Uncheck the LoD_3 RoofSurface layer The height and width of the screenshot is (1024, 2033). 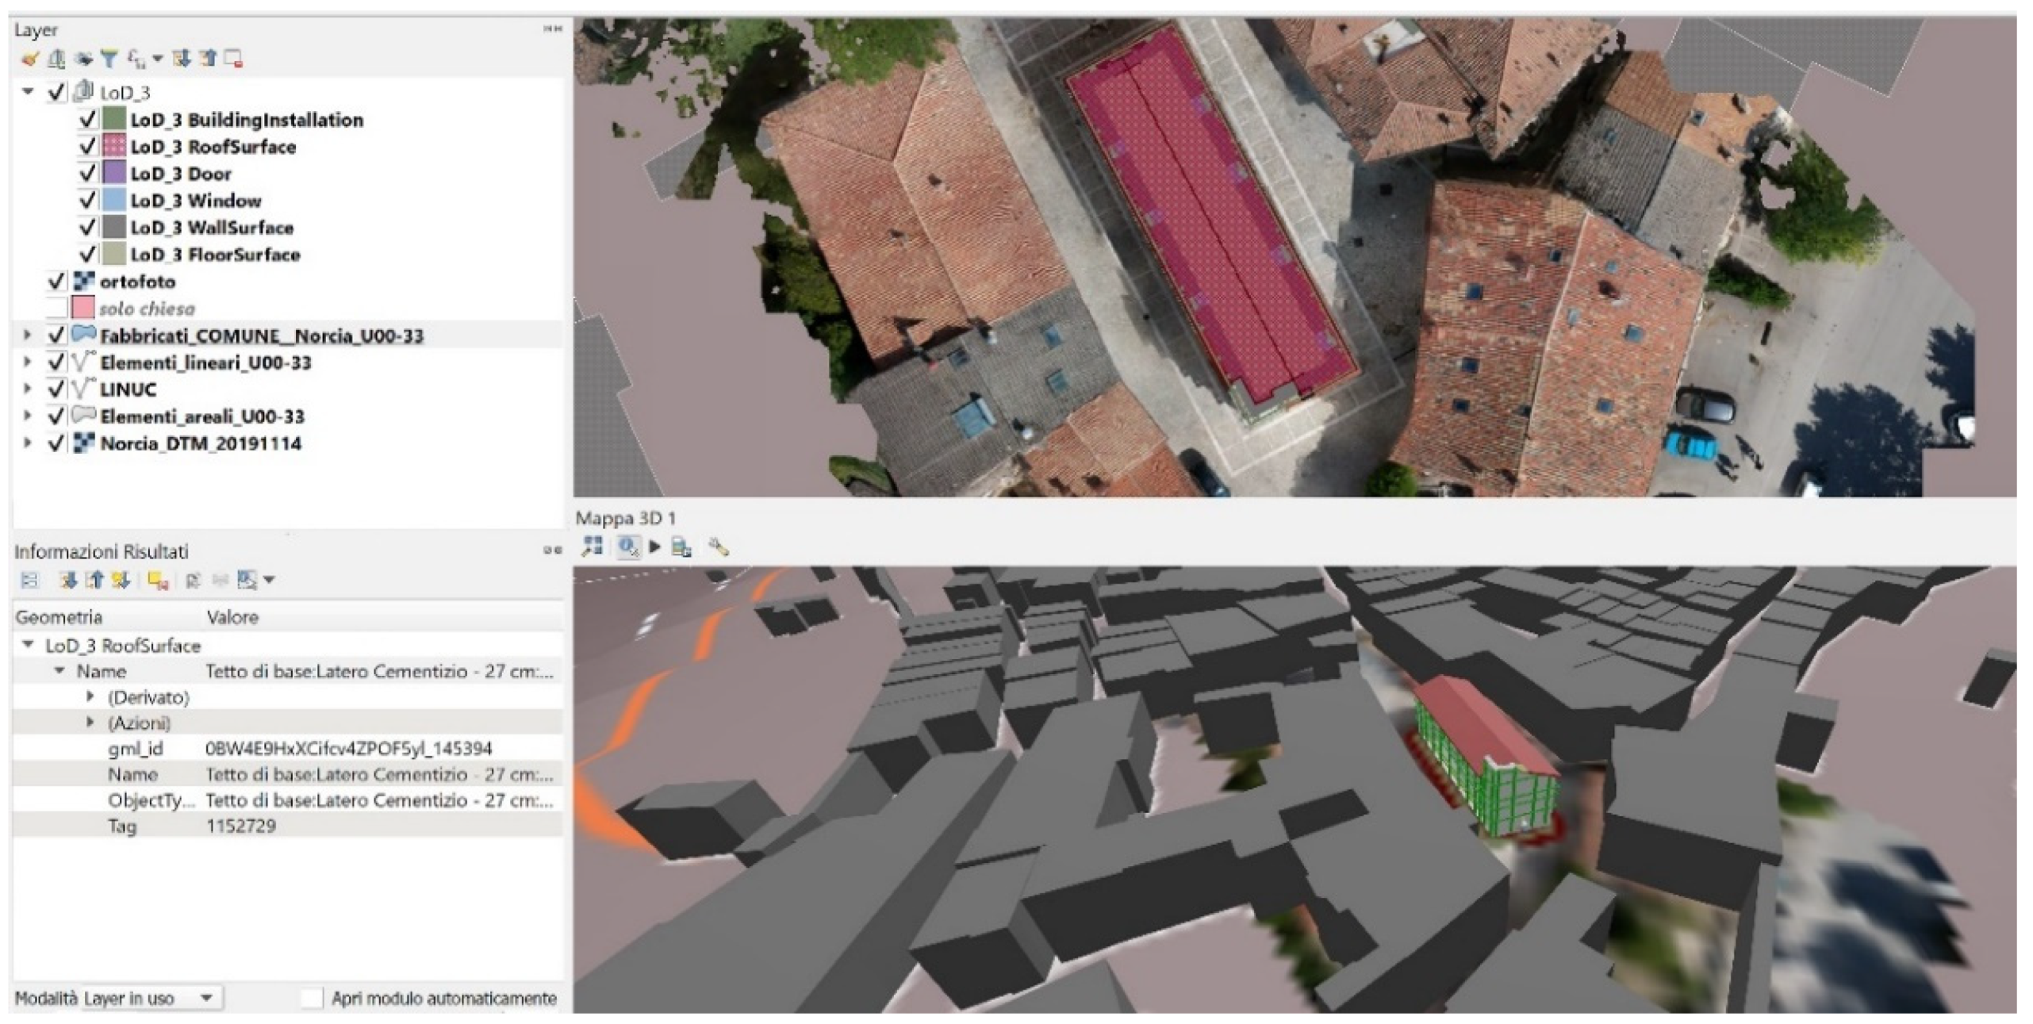point(87,147)
